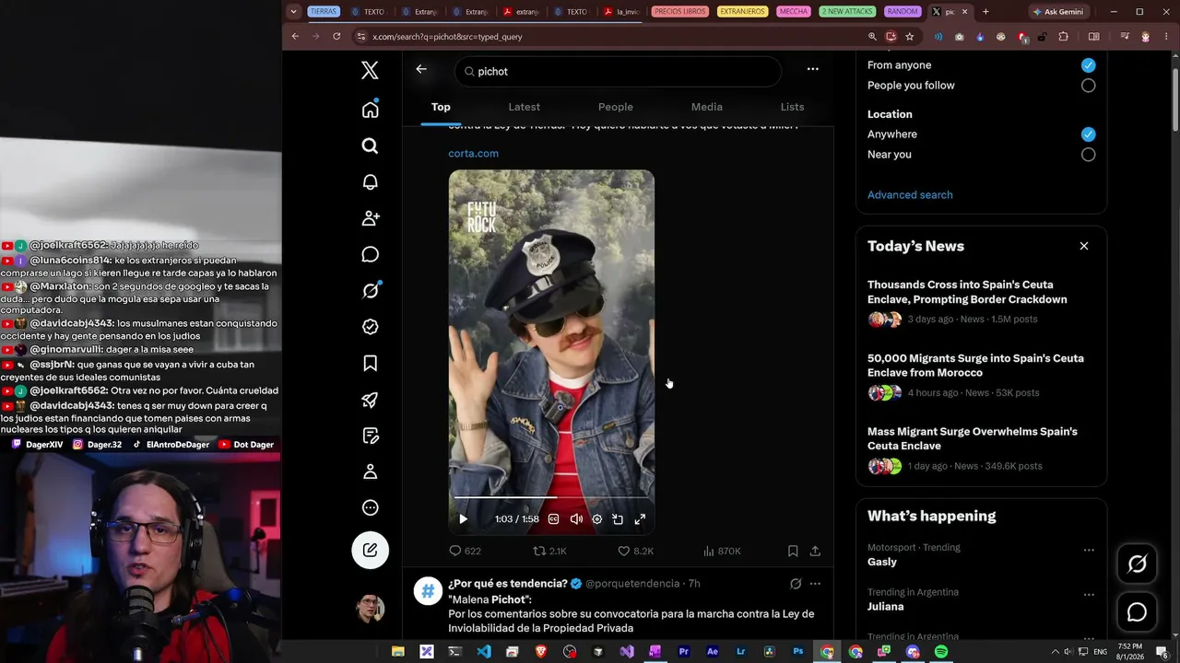Open Spotify from the taskbar

click(941, 652)
